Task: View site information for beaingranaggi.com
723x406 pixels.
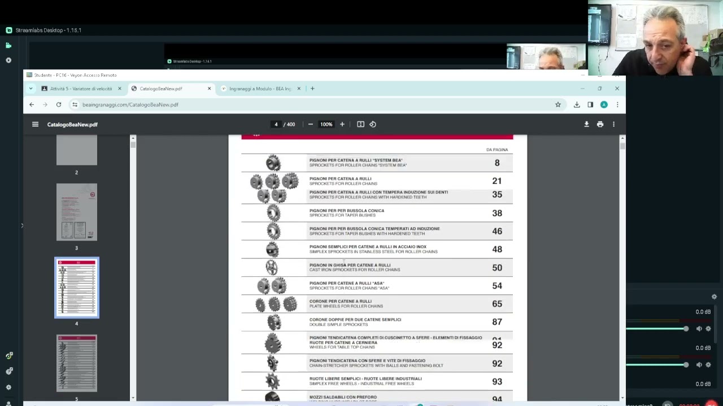Action: pyautogui.click(x=75, y=104)
